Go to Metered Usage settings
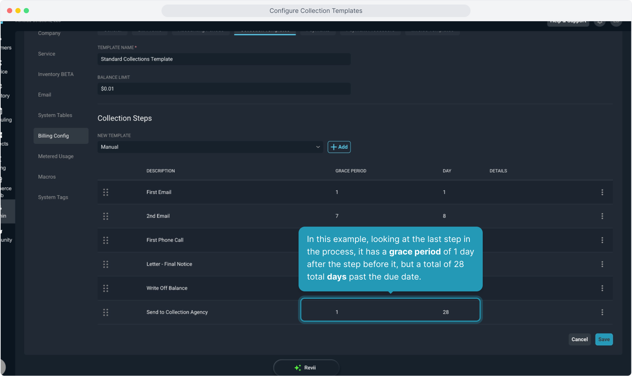632x376 pixels. [x=56, y=156]
